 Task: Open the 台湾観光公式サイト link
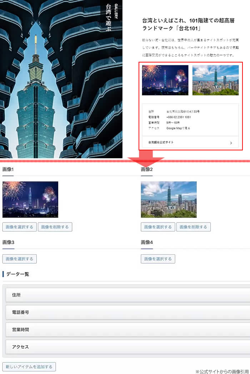tap(161, 143)
